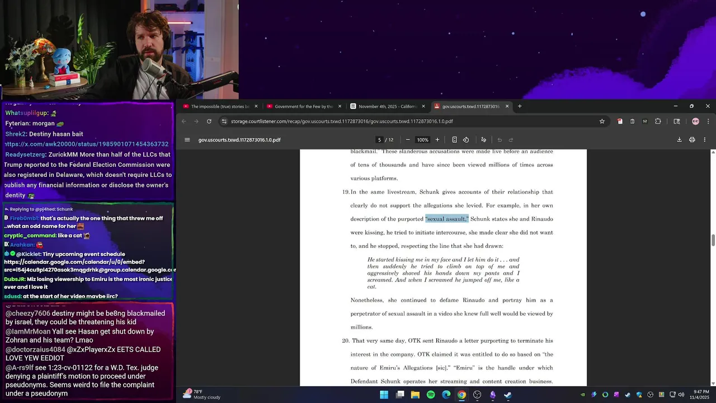Open a new browser tab
Screen dimensions: 716x403
[x=520, y=106]
